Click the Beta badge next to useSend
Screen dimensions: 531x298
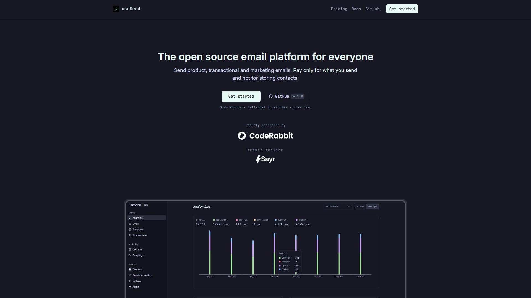tap(146, 205)
